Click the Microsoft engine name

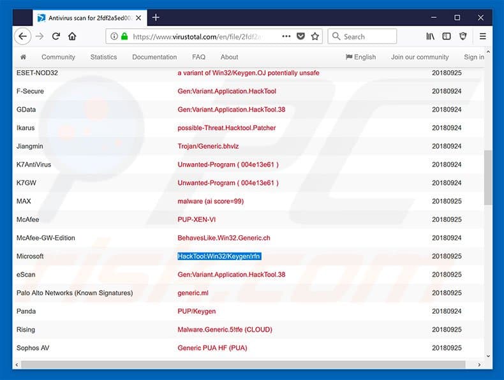[30, 256]
